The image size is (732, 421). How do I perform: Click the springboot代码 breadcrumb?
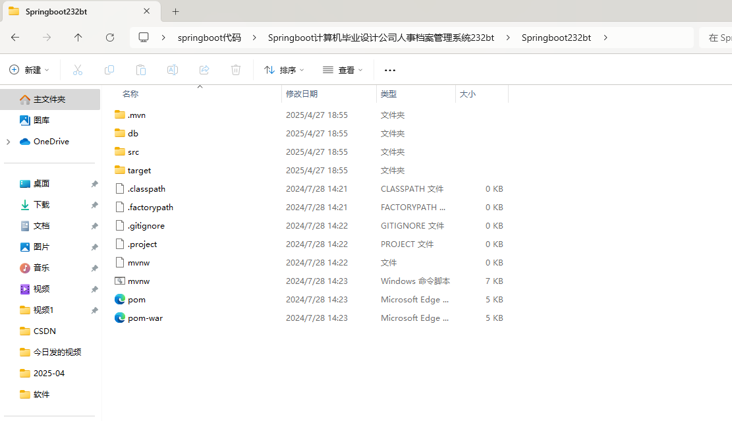[x=209, y=38]
